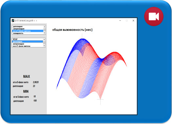Click down arrow of first list scrollbar
This screenshot has width=172, height=124.
pos(45,33)
